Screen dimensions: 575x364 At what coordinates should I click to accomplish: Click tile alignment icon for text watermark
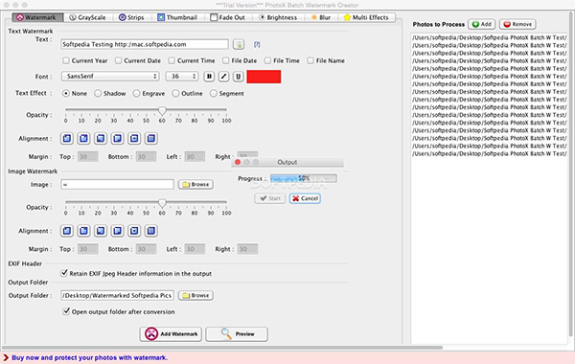tap(151, 138)
